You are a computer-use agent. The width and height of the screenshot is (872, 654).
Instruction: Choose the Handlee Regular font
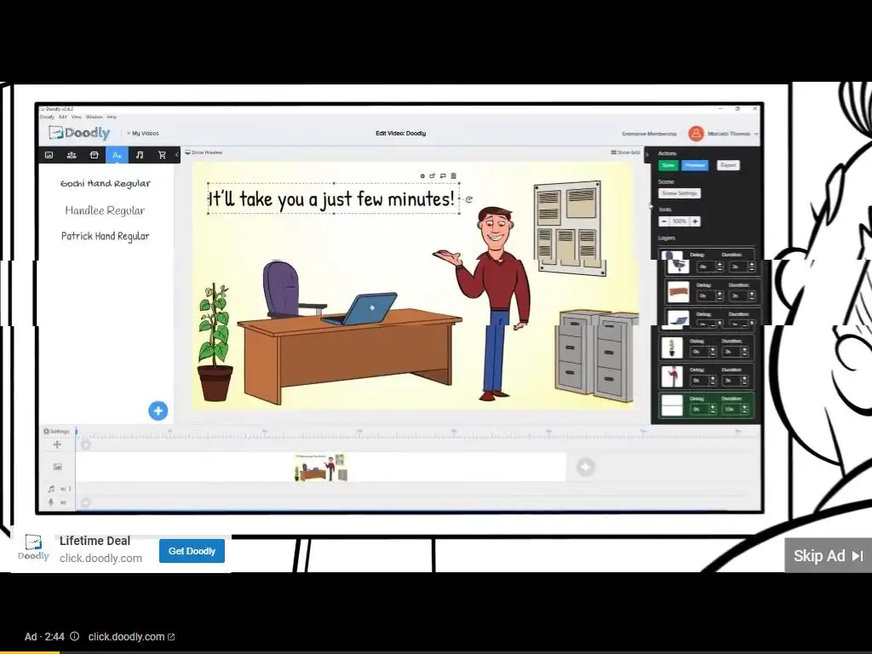105,210
